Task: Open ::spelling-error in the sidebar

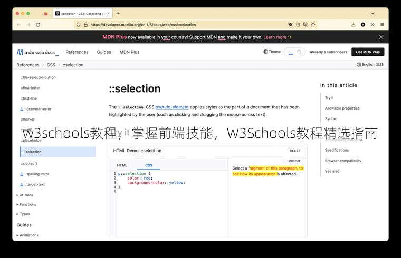Action: coord(37,174)
